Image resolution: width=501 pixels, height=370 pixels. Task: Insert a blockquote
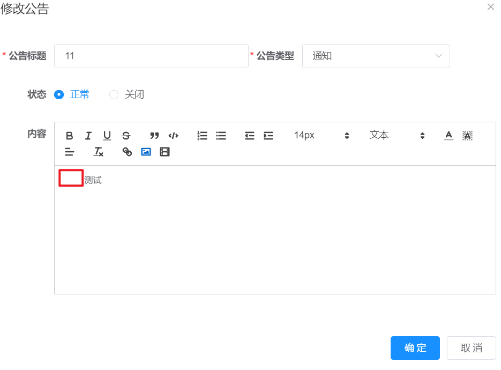click(154, 136)
